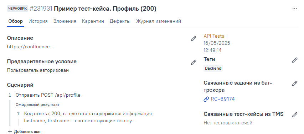Click the plus icon for Добавить шаг
304x134 pixels.
(10, 132)
